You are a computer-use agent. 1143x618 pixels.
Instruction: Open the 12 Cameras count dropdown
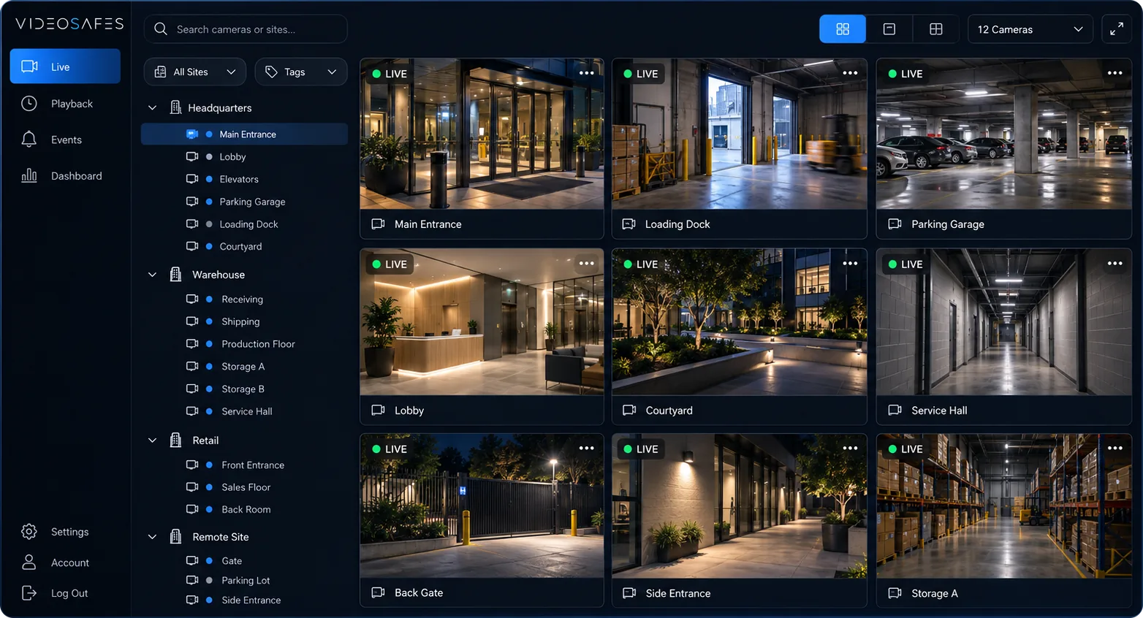tap(1030, 29)
